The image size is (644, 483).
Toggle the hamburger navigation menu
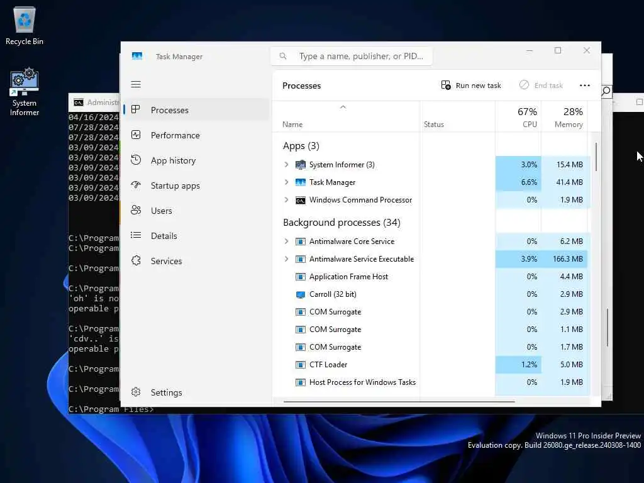[136, 84]
